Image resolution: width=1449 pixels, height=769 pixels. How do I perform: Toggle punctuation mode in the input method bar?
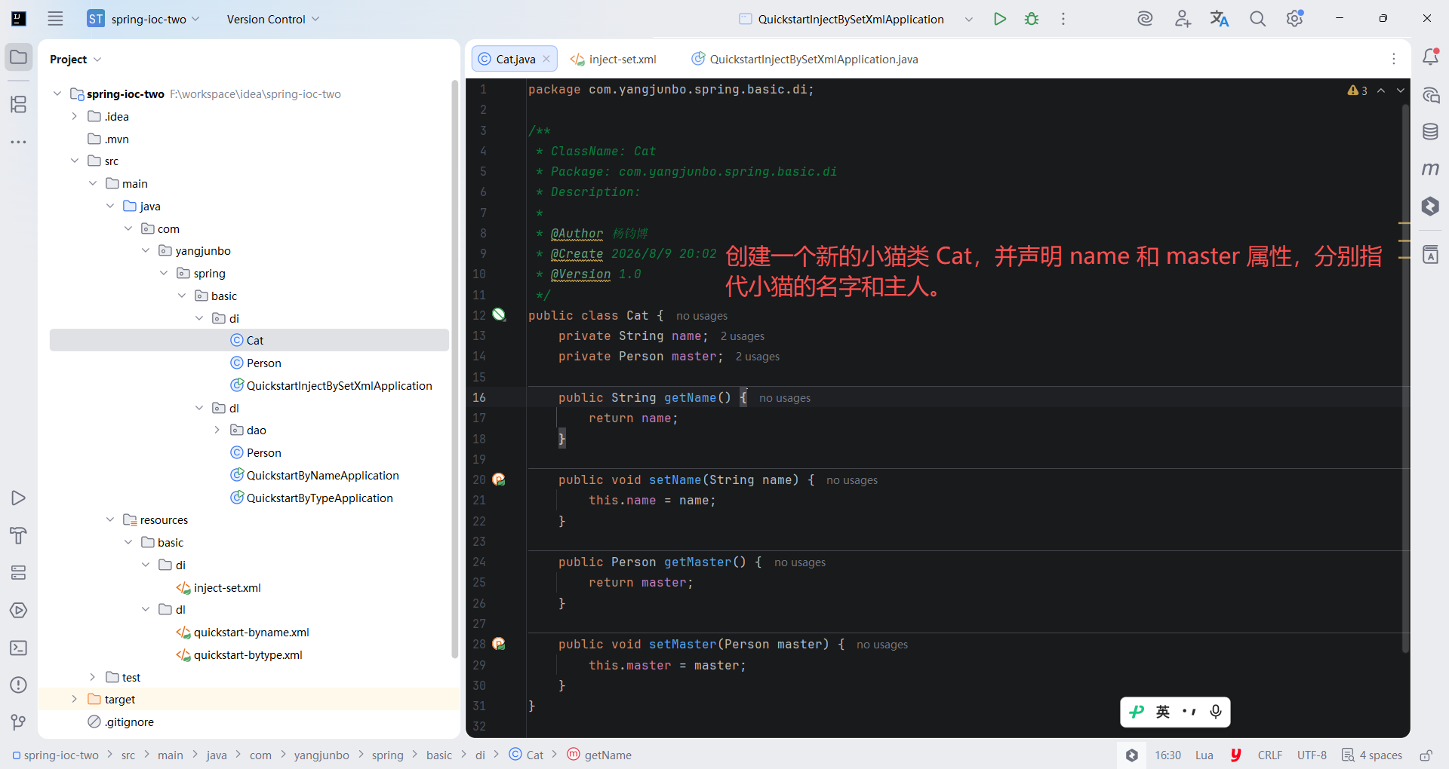1189,712
